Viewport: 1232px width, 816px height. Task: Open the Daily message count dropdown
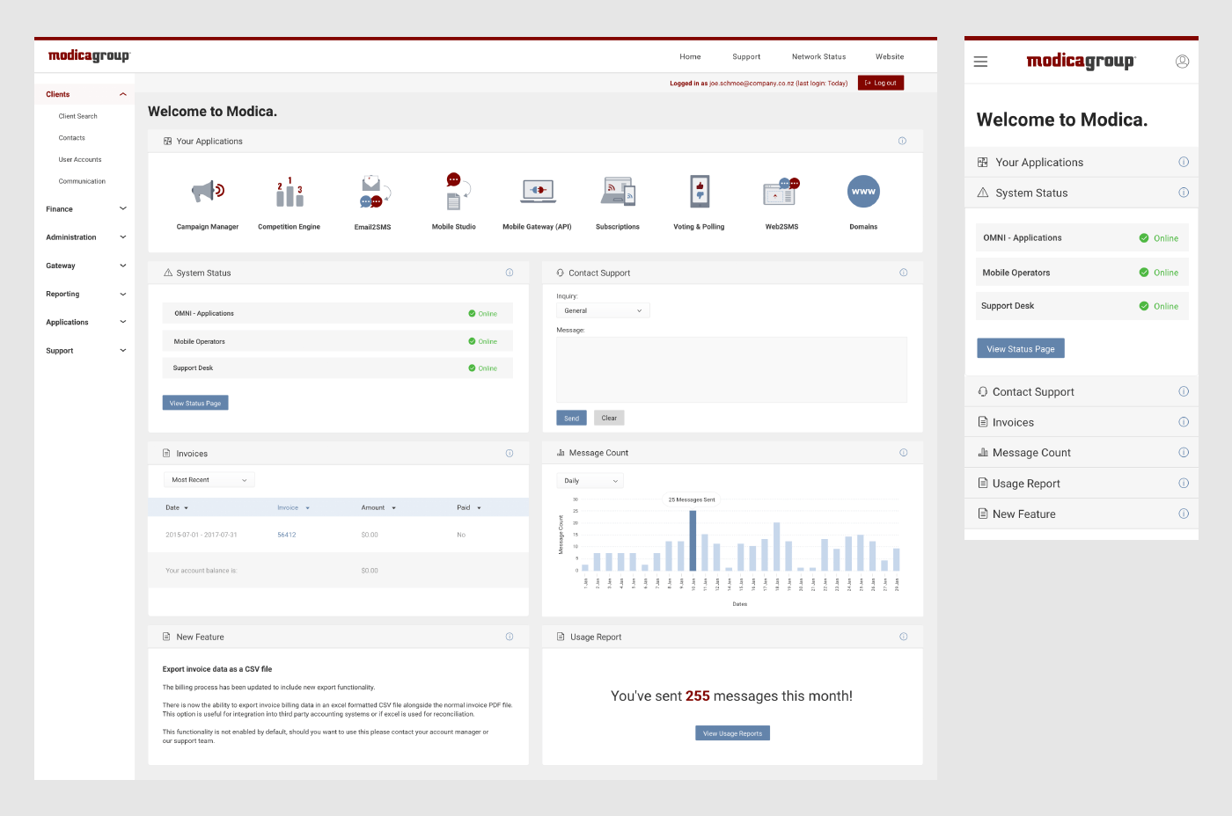(x=590, y=481)
